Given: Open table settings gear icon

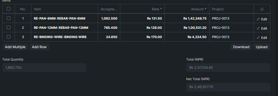Looking at the screenshot, I should pyautogui.click(x=262, y=9).
